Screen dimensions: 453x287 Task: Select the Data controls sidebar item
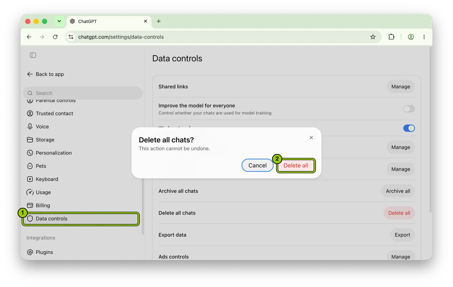click(x=81, y=219)
